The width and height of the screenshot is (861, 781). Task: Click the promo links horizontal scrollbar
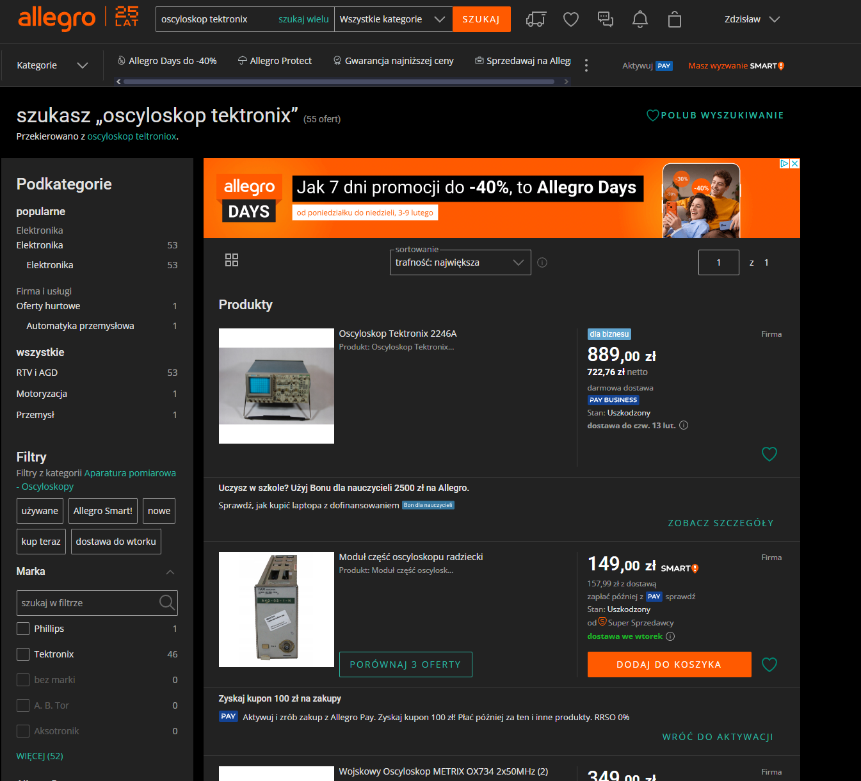(x=339, y=81)
